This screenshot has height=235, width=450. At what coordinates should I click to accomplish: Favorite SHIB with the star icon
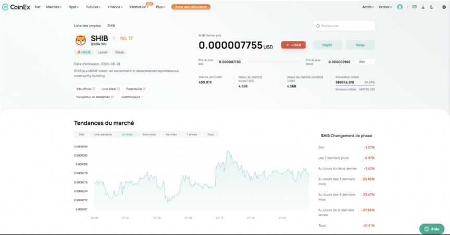click(x=114, y=38)
